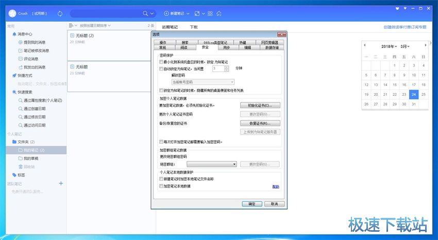Click the 文件夹 (2) folder icon

coord(14,142)
